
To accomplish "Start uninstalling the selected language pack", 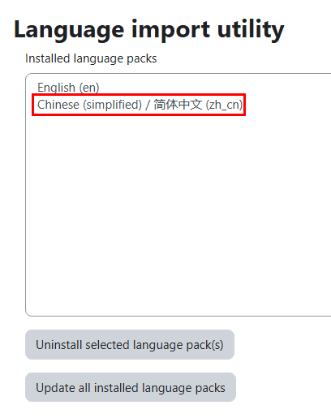I will point(130,344).
